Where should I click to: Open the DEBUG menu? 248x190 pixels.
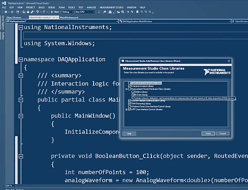tap(51, 8)
